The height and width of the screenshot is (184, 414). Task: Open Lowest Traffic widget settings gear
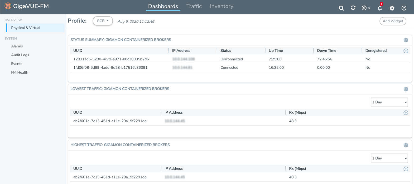click(x=406, y=89)
